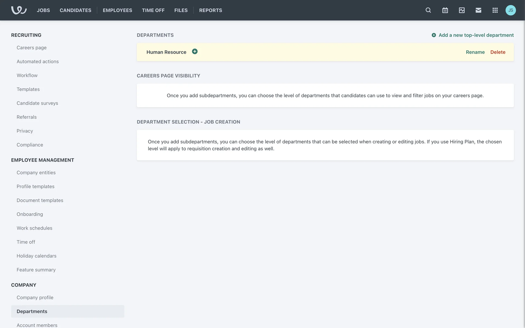
Task: Select the Human Resource department row
Action: 301,52
